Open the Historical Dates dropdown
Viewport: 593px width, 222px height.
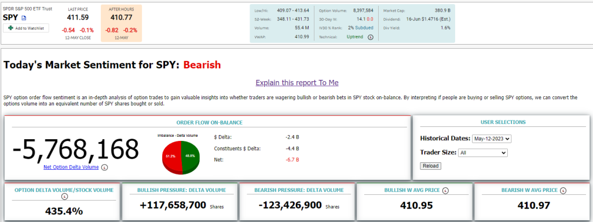492,139
